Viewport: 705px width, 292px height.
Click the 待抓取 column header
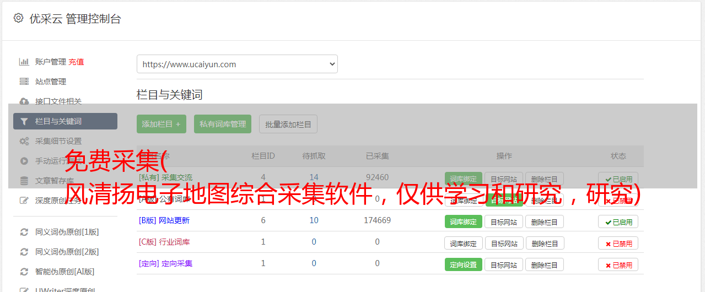click(314, 156)
